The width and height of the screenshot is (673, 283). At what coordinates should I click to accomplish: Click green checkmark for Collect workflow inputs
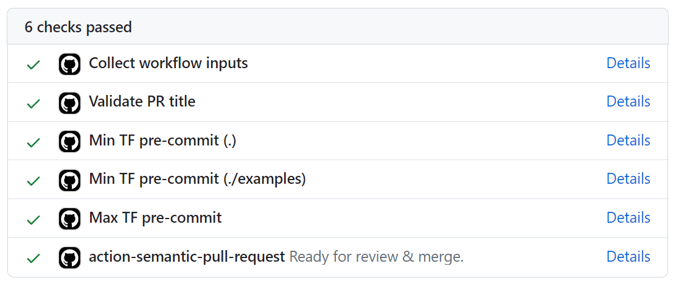[x=33, y=65]
